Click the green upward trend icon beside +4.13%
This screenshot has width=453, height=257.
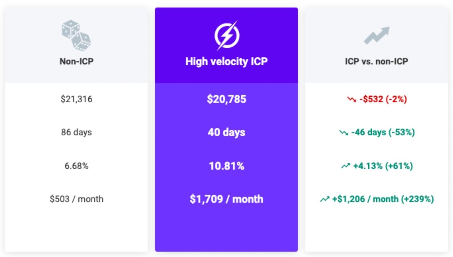(346, 166)
